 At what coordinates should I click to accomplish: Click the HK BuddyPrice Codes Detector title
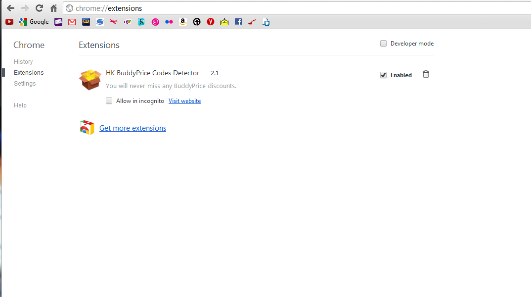152,73
